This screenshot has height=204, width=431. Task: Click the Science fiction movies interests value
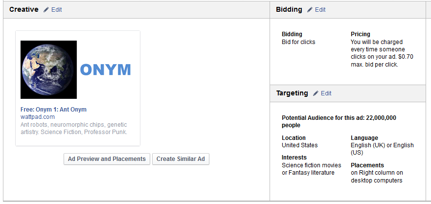[x=311, y=169]
